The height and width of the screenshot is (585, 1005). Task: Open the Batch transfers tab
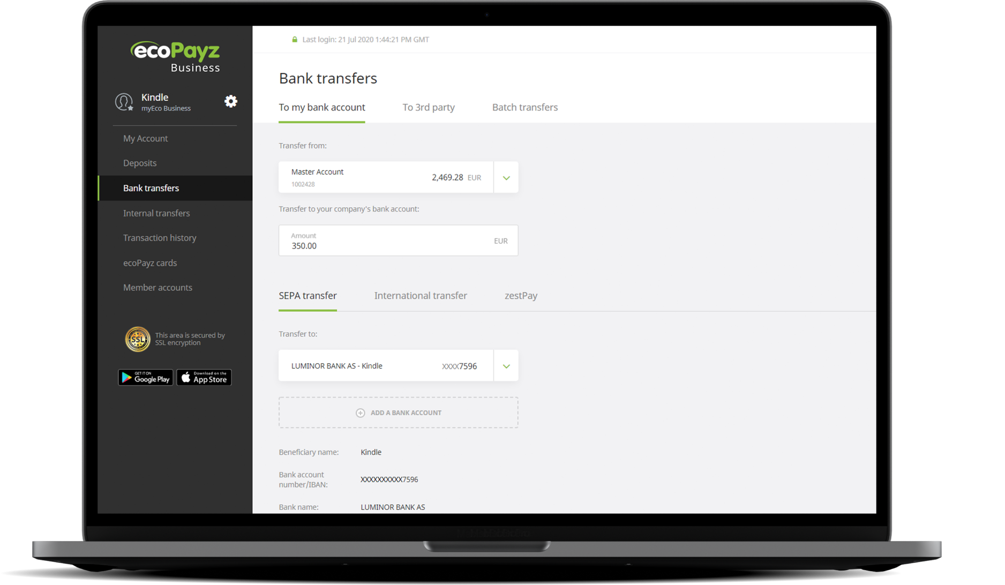click(x=525, y=107)
